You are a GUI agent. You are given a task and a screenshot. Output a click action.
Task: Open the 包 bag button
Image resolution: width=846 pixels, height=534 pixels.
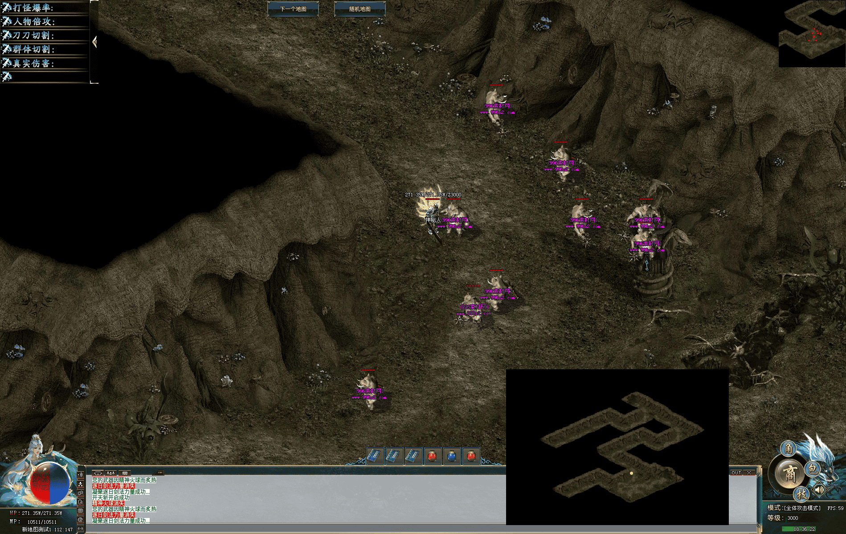click(x=813, y=469)
